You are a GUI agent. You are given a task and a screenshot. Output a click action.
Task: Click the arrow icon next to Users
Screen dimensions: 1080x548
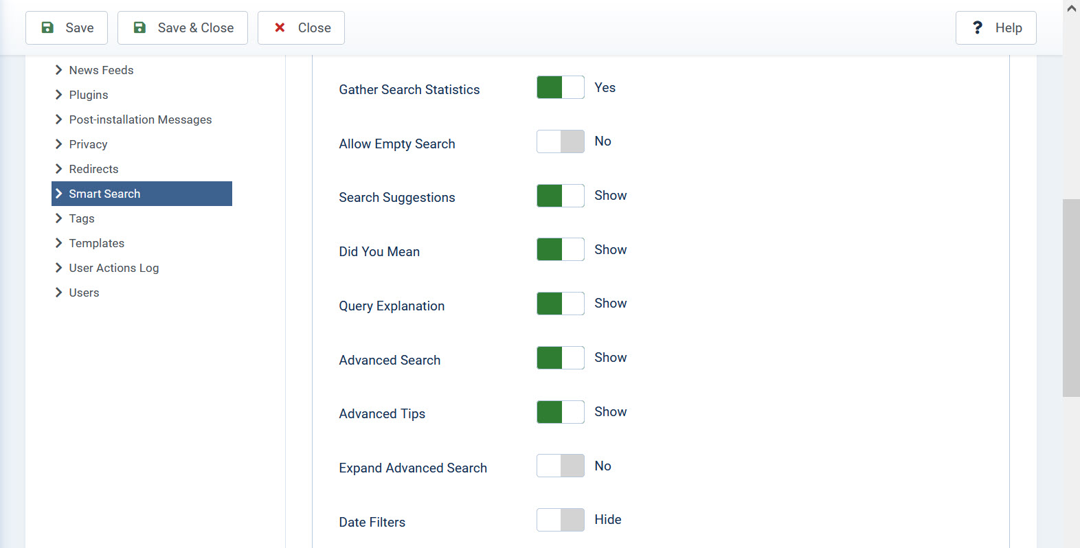point(58,292)
